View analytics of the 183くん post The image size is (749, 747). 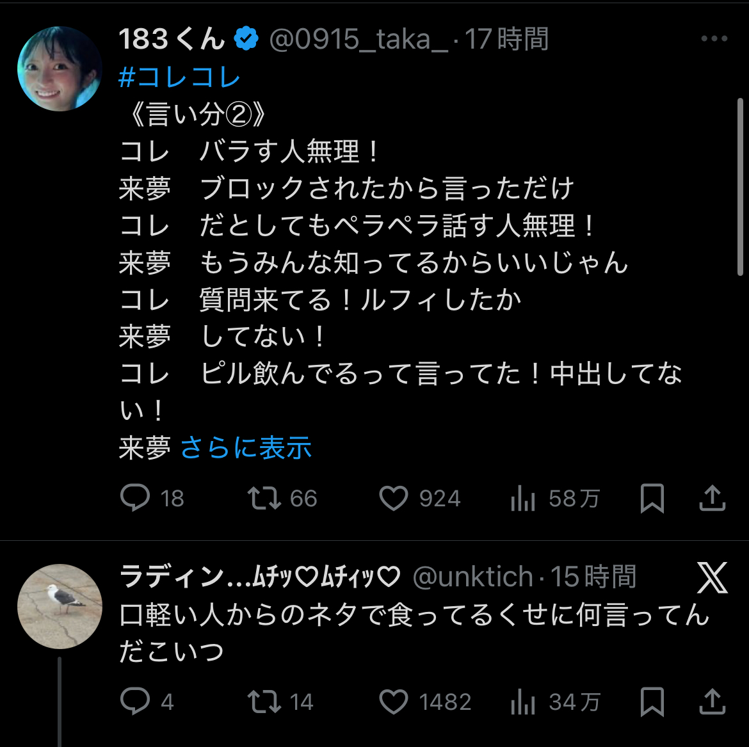(523, 499)
